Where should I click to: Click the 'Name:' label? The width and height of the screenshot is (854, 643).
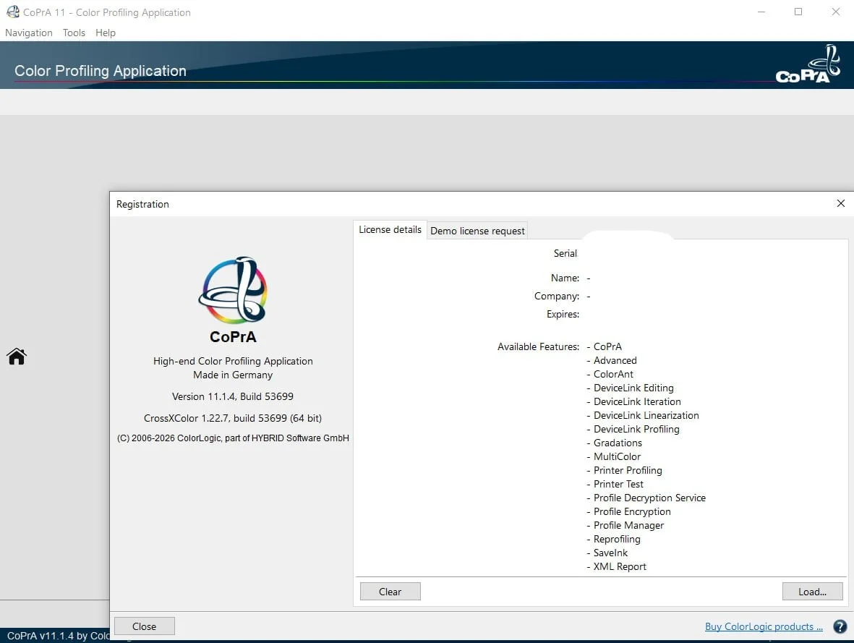click(565, 278)
